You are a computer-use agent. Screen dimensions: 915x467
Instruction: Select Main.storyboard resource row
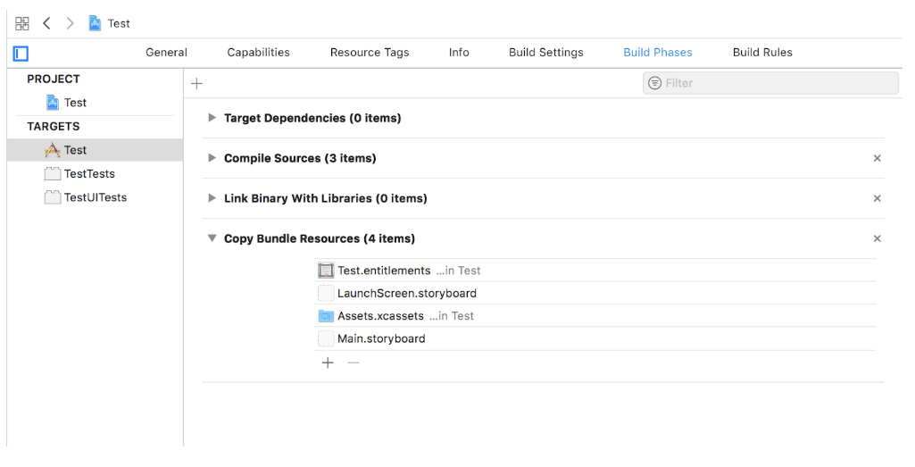595,338
